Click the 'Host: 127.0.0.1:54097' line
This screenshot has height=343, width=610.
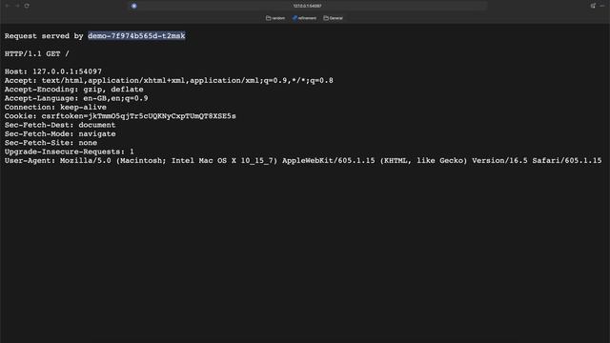point(53,71)
